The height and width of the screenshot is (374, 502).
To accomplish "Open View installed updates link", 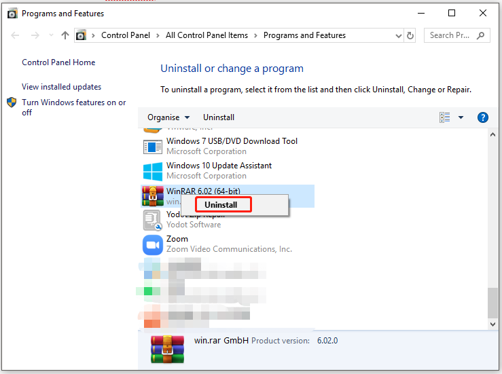I will coord(61,87).
